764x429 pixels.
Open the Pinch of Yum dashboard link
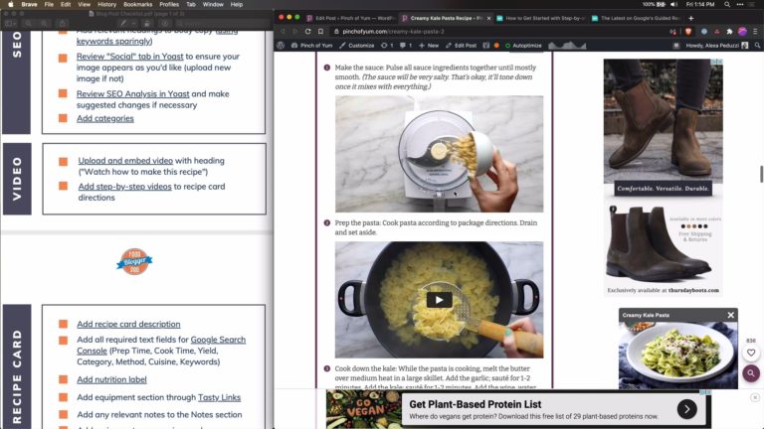click(x=311, y=46)
